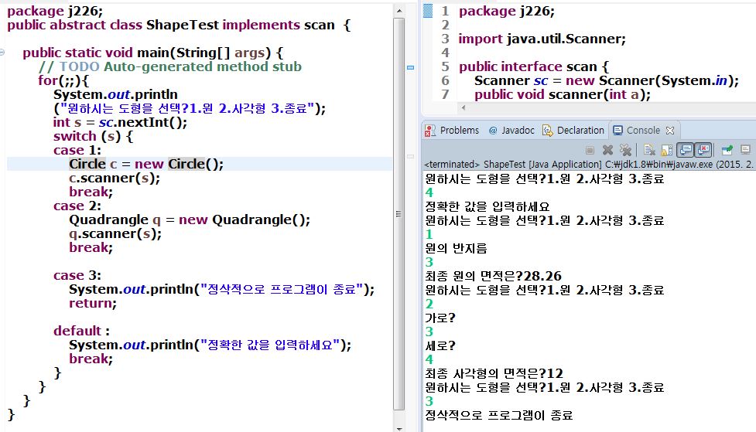Click console line '세로?'

coord(440,345)
